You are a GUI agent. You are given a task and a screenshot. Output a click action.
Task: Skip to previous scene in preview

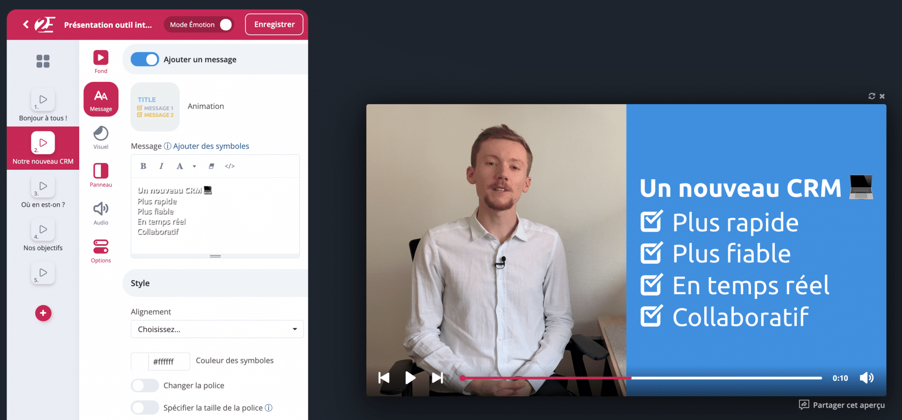coord(384,378)
